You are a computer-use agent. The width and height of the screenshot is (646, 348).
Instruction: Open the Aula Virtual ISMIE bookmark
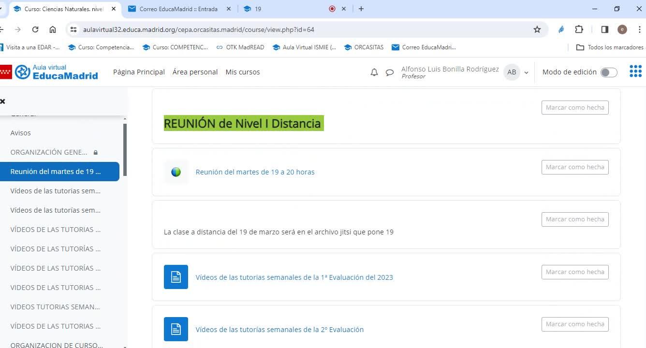[x=304, y=47]
